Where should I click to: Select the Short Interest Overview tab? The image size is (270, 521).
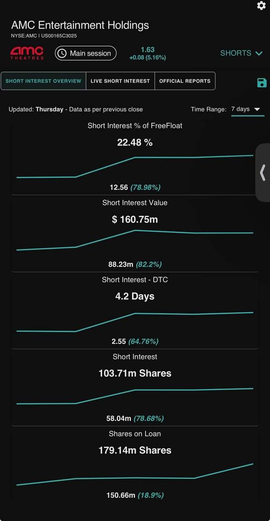(x=43, y=81)
